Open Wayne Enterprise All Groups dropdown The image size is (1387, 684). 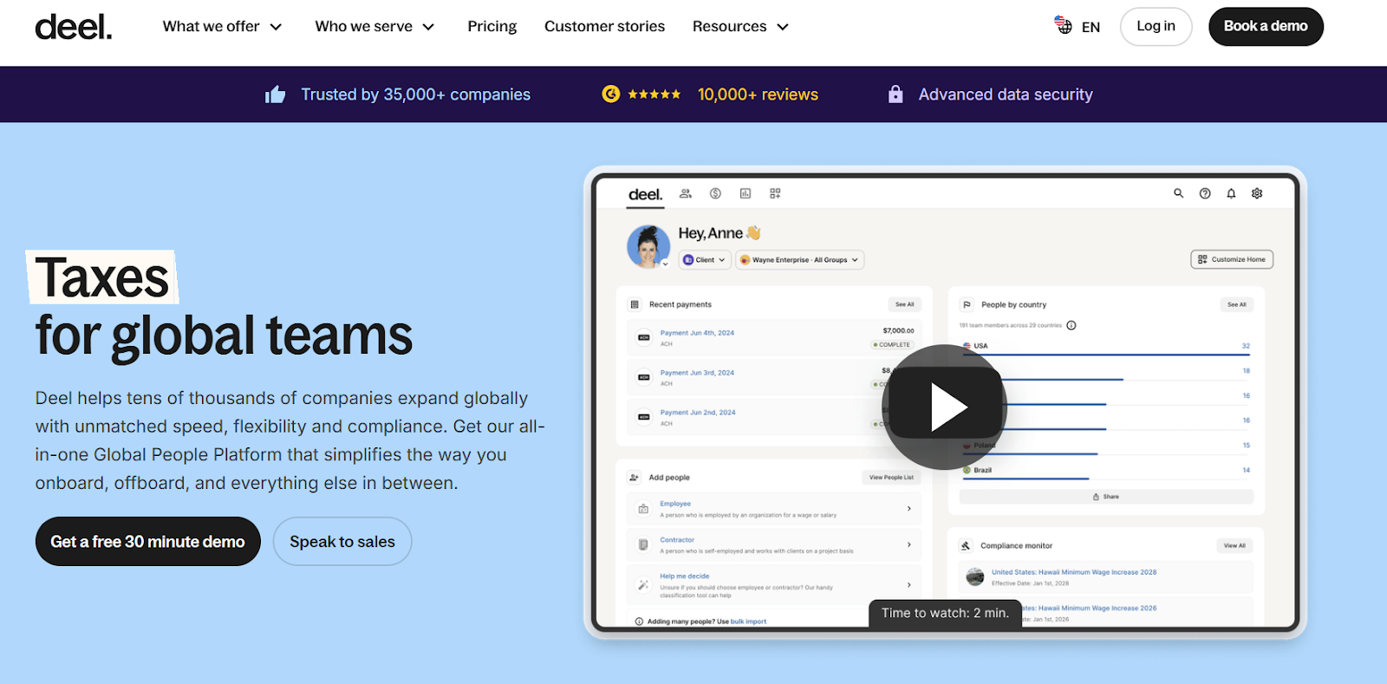pos(800,260)
